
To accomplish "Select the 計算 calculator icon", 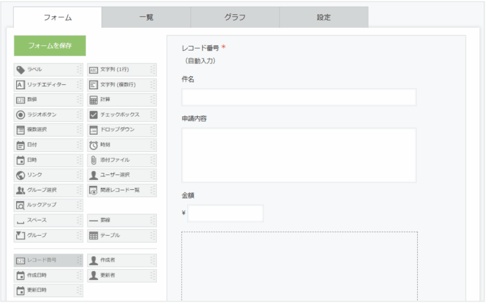I will click(x=93, y=100).
